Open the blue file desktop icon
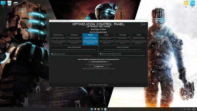The height and width of the screenshot is (111, 197). pyautogui.click(x=192, y=4)
